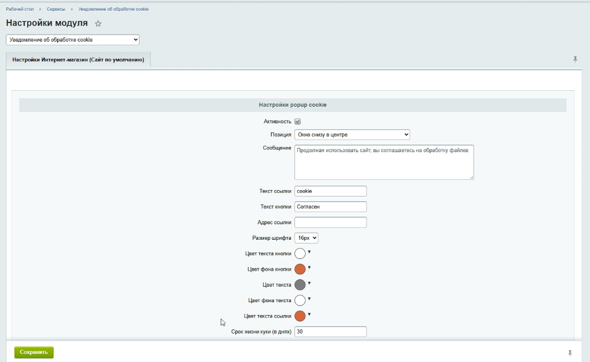Open Сервисы breadcrumb link
Screen dimensions: 590x362
pyautogui.click(x=56, y=9)
